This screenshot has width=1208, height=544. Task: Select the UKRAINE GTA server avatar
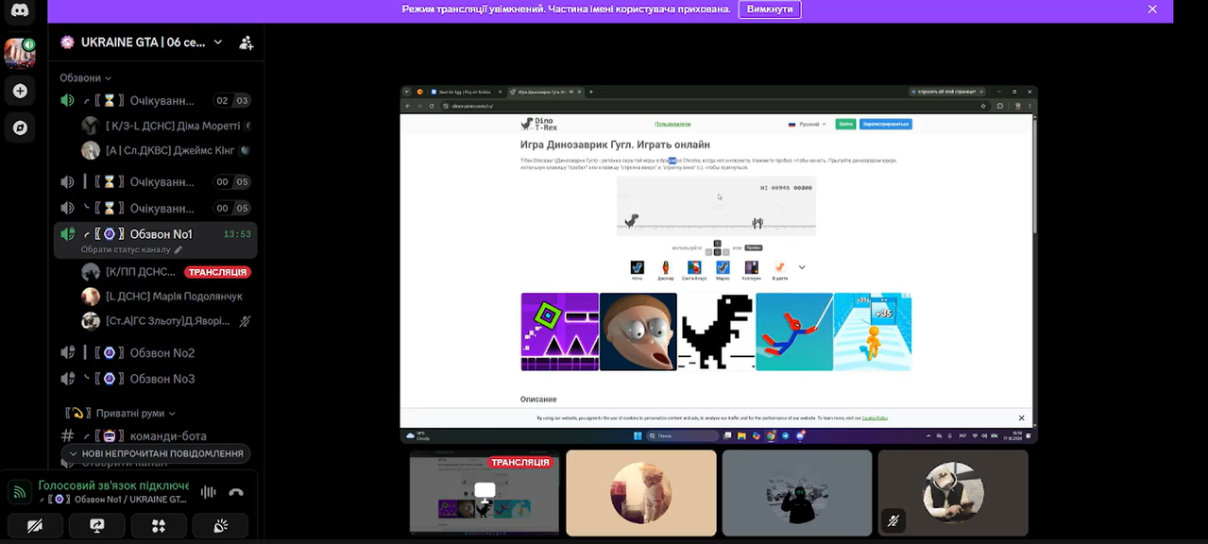(x=20, y=52)
